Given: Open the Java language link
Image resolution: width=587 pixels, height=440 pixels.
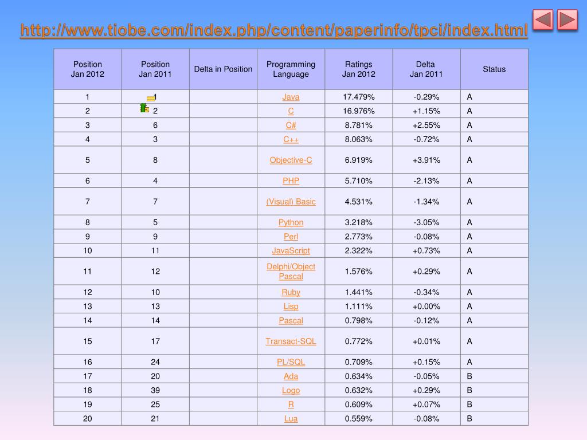Looking at the screenshot, I should pyautogui.click(x=291, y=97).
